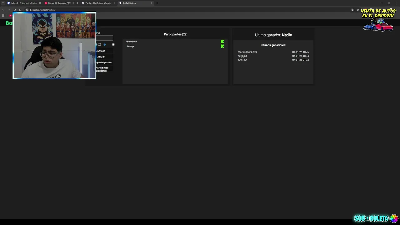This screenshot has height=225, width=400.
Task: Switch to the Música SIN Copyright tab
Action: click(x=61, y=3)
